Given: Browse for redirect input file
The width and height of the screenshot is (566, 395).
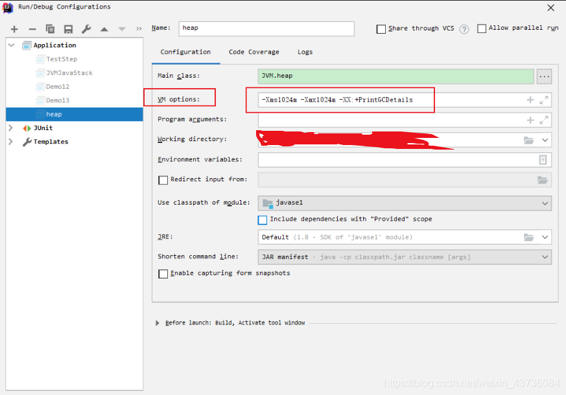Looking at the screenshot, I should (x=543, y=180).
